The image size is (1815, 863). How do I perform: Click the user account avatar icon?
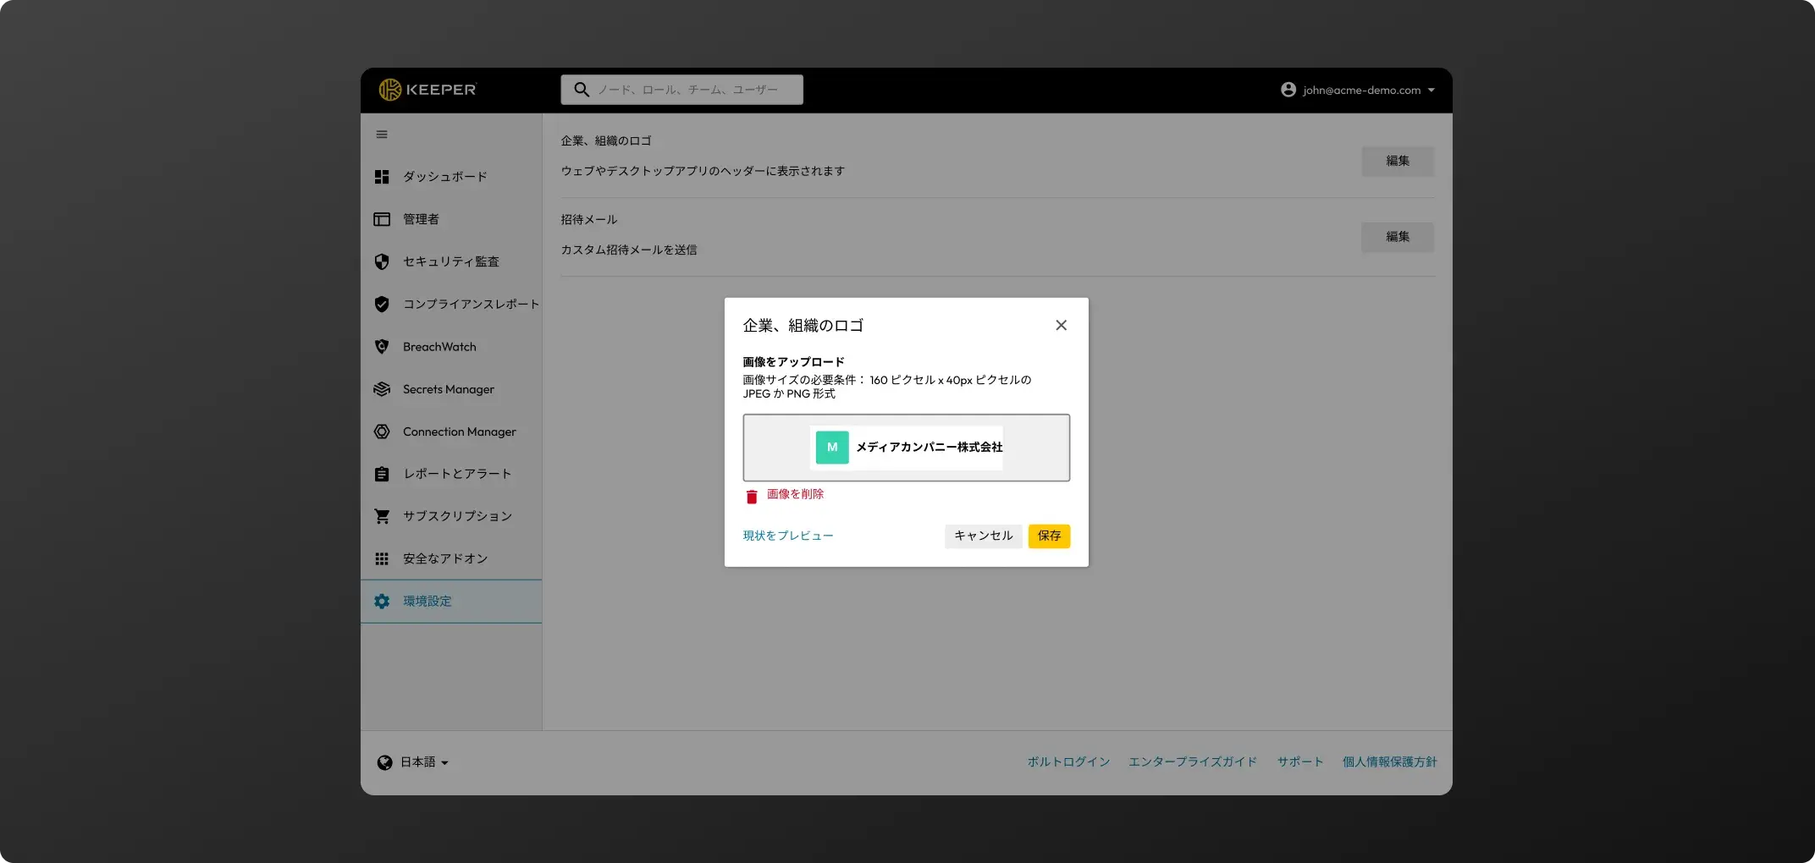click(x=1288, y=90)
